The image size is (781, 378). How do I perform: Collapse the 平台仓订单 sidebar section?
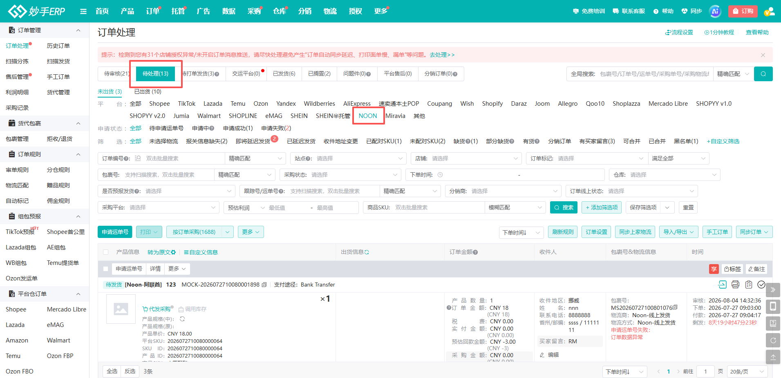(x=78, y=294)
